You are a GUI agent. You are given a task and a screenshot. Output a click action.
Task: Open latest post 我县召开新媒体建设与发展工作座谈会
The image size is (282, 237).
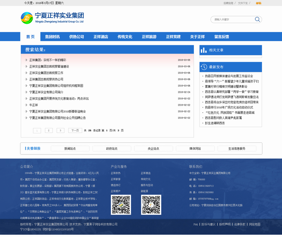(x=229, y=76)
